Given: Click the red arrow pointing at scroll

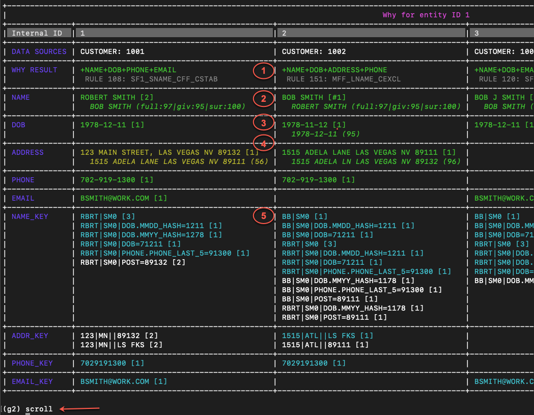Looking at the screenshot, I should click(x=79, y=408).
